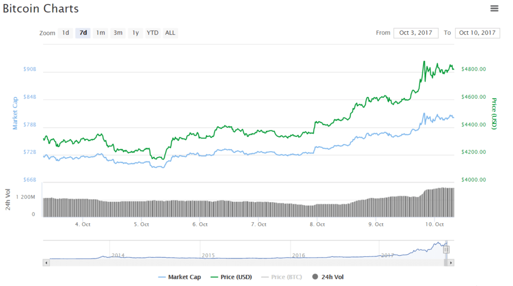Click the navigator scrollbar track
Viewport: 513px width, 286px height.
[x=244, y=263]
